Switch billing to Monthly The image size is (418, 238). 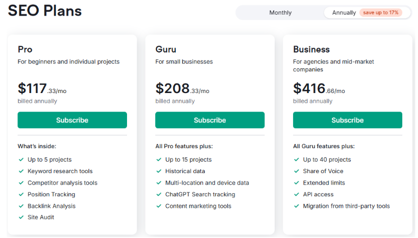pyautogui.click(x=280, y=12)
